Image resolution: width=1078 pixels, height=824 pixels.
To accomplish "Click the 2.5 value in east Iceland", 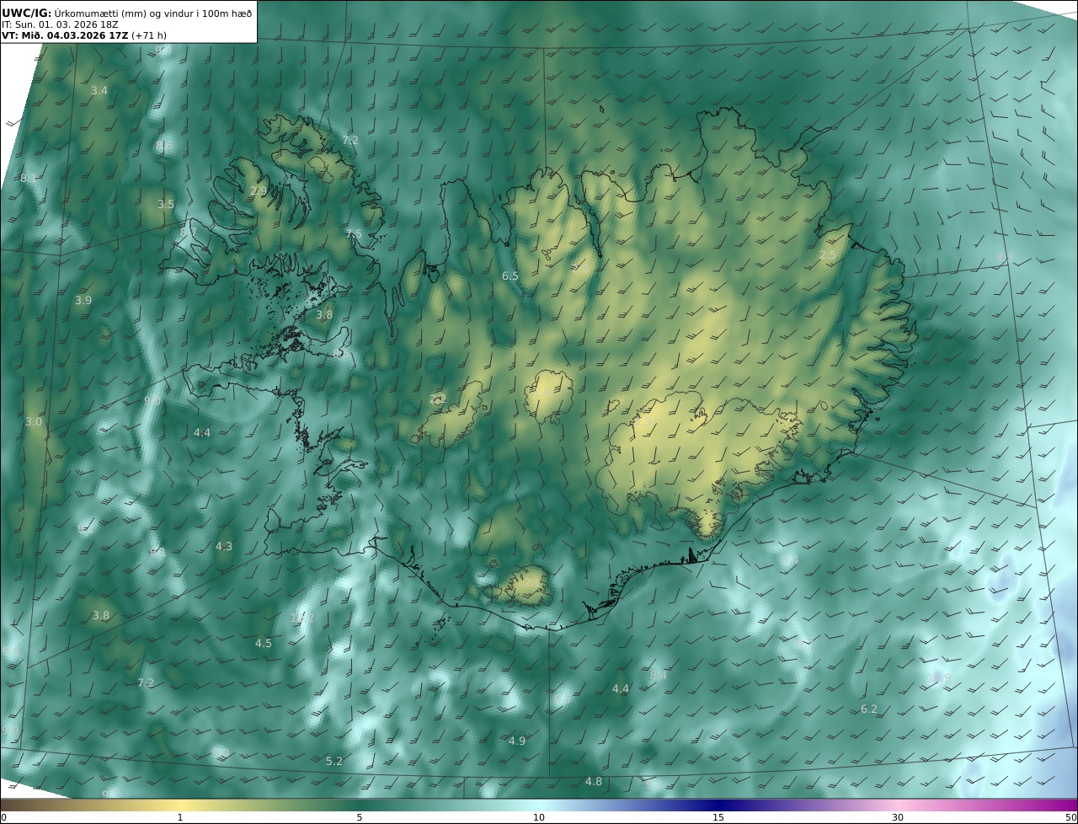I will pyautogui.click(x=828, y=254).
